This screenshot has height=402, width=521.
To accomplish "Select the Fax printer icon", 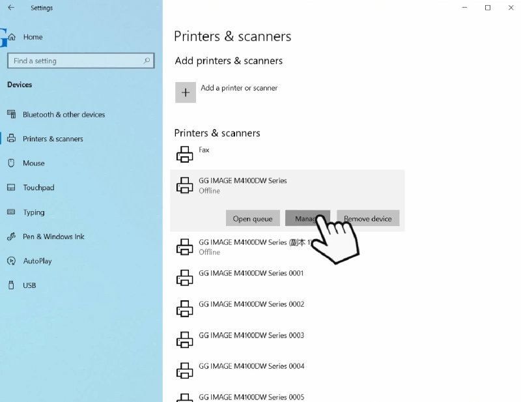I will pos(185,154).
